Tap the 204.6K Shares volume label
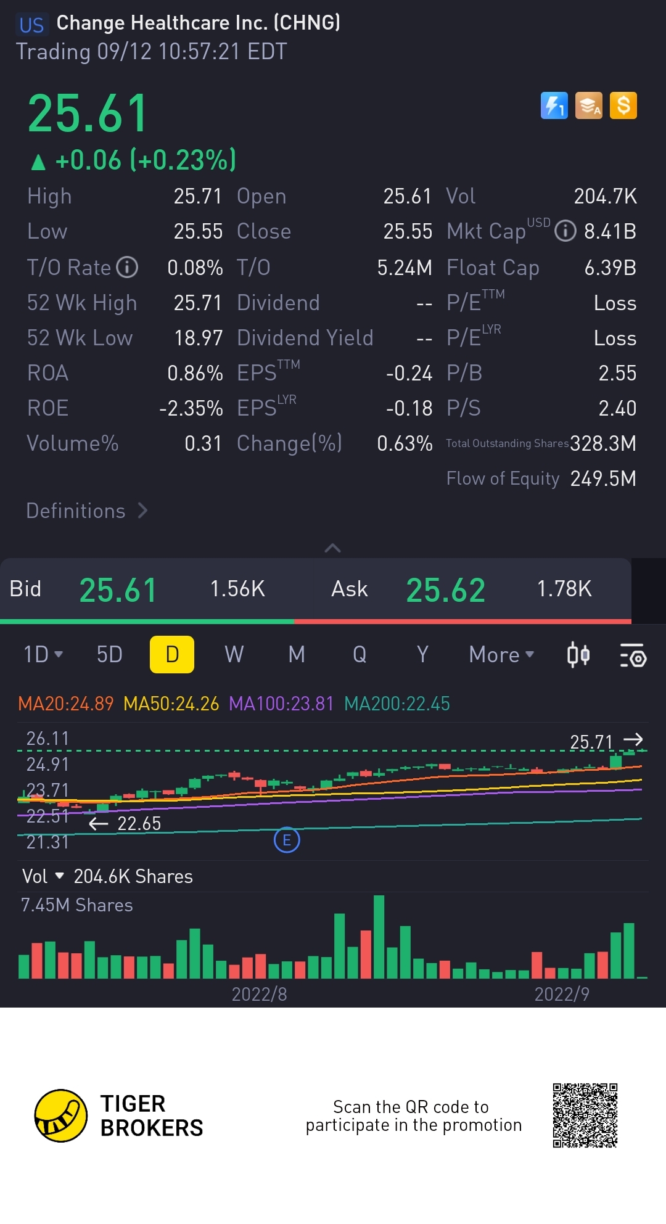Image resolution: width=666 pixels, height=1224 pixels. (x=133, y=876)
